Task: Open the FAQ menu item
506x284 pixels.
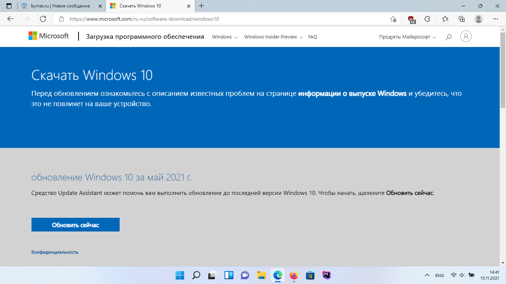Action: click(x=313, y=37)
